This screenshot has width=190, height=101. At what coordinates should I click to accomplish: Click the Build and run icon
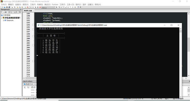pos(35,7)
